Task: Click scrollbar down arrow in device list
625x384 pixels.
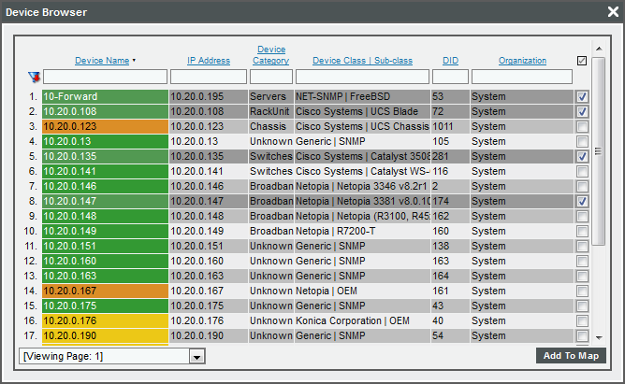Action: click(599, 336)
